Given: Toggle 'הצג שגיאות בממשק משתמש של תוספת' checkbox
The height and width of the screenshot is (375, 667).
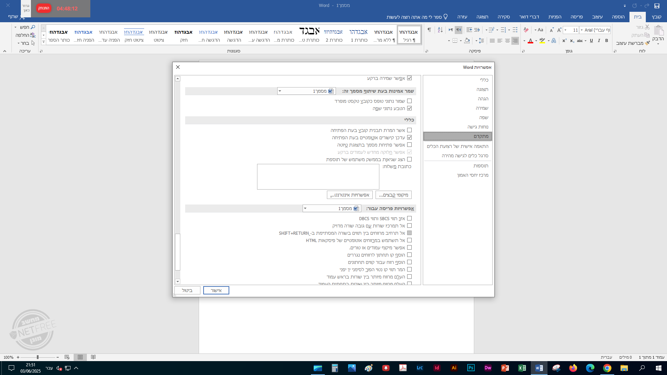Looking at the screenshot, I should 410,159.
